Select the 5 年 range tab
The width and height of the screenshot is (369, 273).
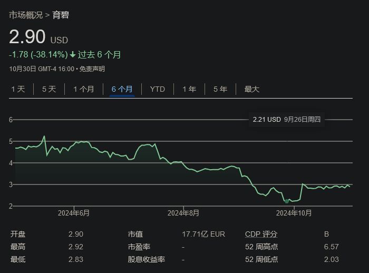pyautogui.click(x=220, y=89)
